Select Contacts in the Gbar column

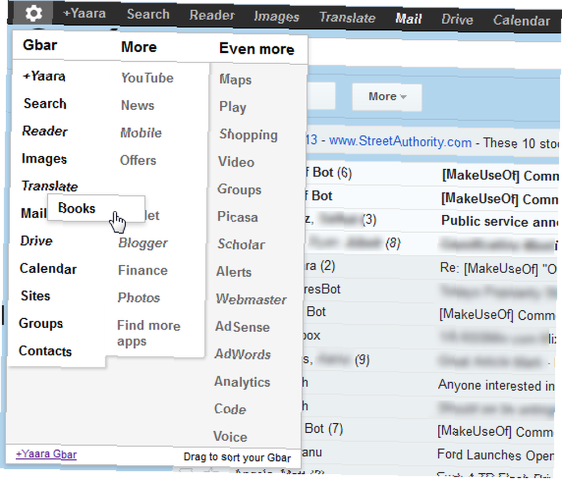coord(45,351)
